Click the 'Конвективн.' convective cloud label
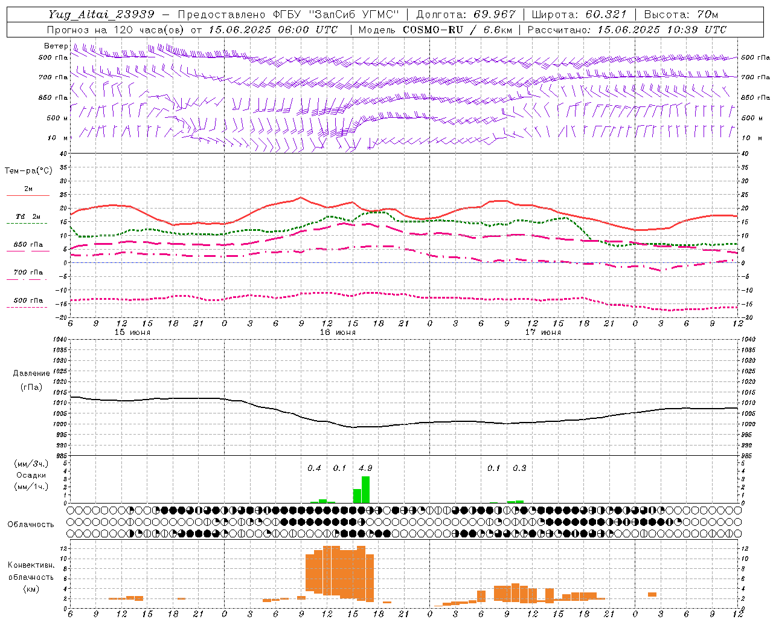This screenshot has height=619, width=773. 31,565
